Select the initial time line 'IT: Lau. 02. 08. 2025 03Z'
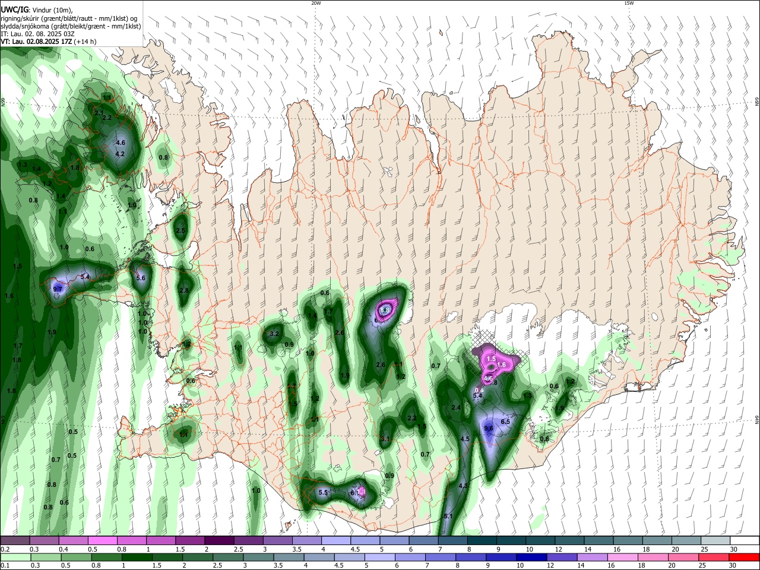Image resolution: width=760 pixels, height=570 pixels. [x=37, y=34]
